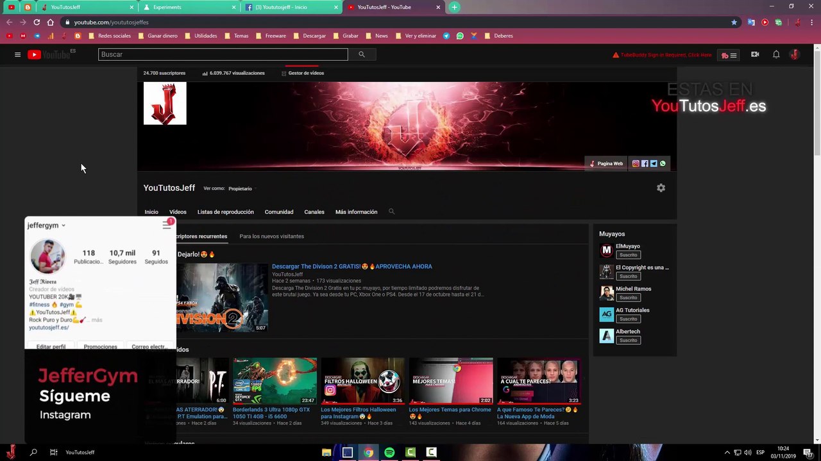Open 'Descargar The Divison 2 GRATIS' video title
This screenshot has width=821, height=461.
352,266
